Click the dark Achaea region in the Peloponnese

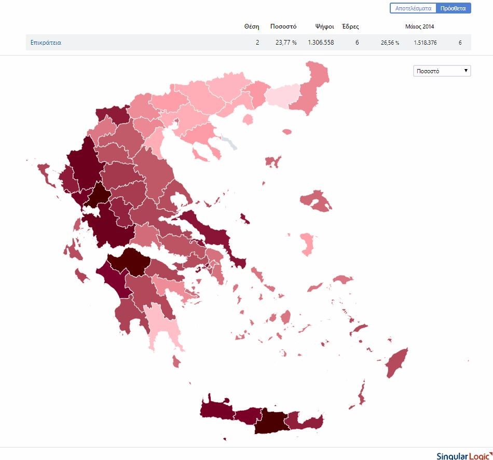[x=130, y=260]
